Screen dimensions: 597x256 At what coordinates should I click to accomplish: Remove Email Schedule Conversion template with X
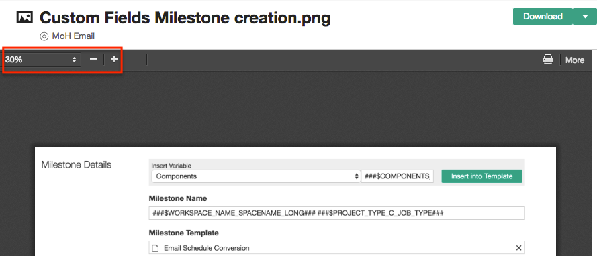click(x=518, y=248)
